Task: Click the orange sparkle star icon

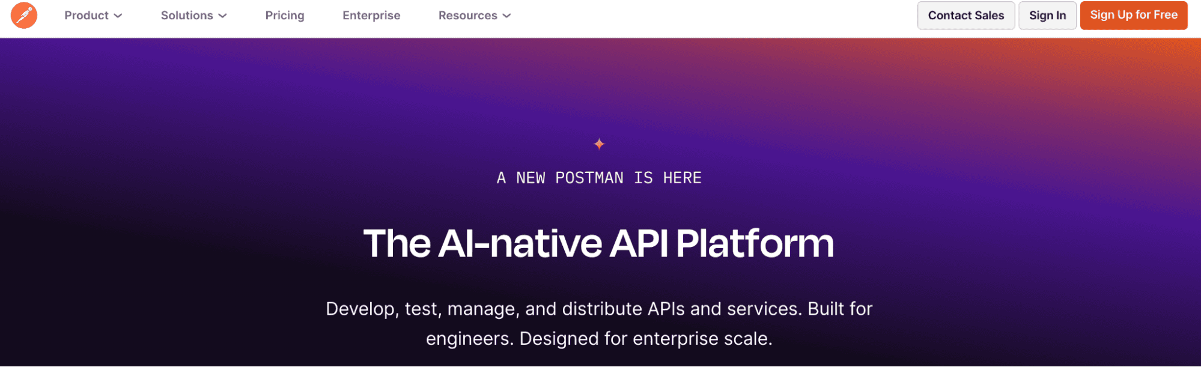Action: (599, 144)
